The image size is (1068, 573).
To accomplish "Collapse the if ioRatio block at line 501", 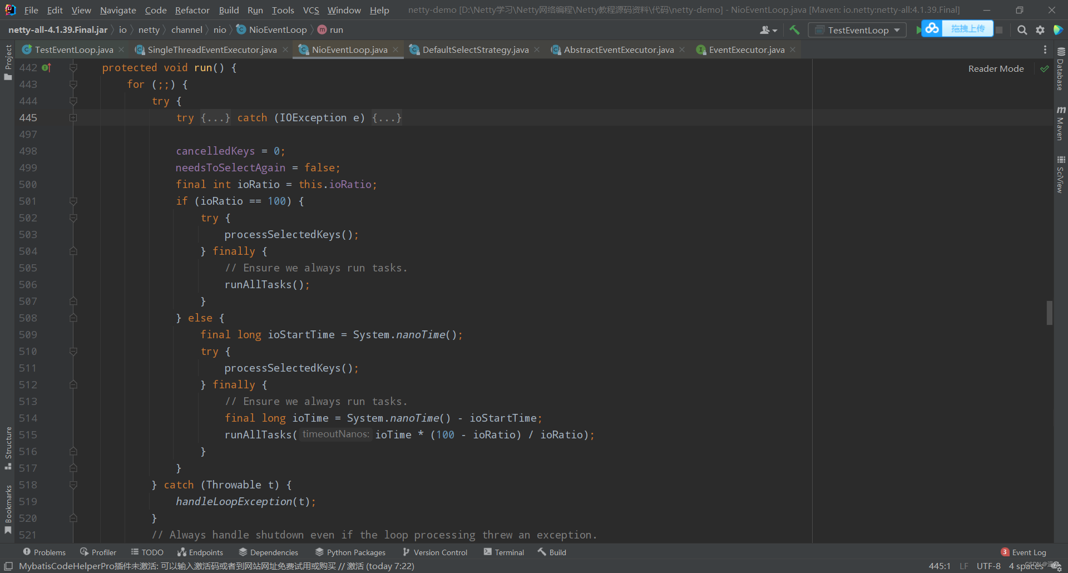I will pyautogui.click(x=73, y=201).
